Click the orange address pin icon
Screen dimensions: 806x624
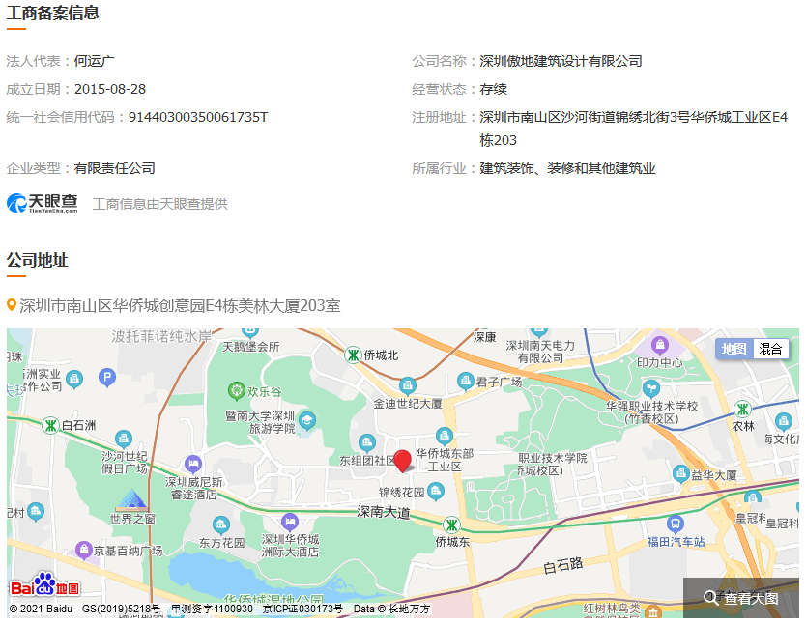coord(12,305)
